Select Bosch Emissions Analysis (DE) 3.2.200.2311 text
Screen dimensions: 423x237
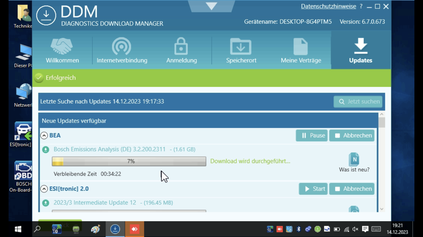(109, 149)
